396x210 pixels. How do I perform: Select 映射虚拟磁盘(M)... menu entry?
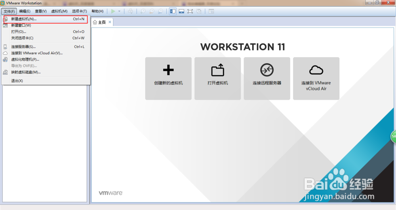46,72
